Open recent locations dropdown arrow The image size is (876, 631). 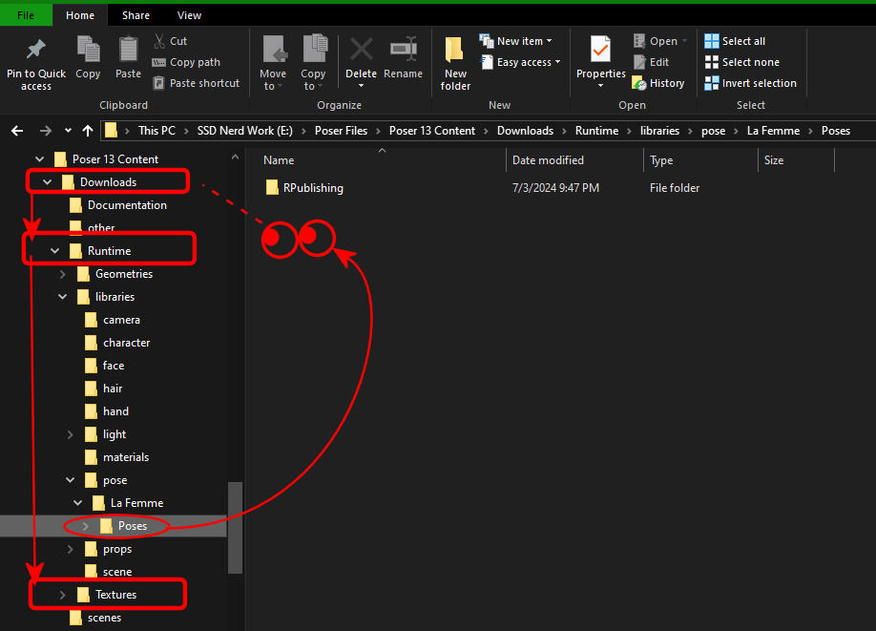[x=68, y=130]
